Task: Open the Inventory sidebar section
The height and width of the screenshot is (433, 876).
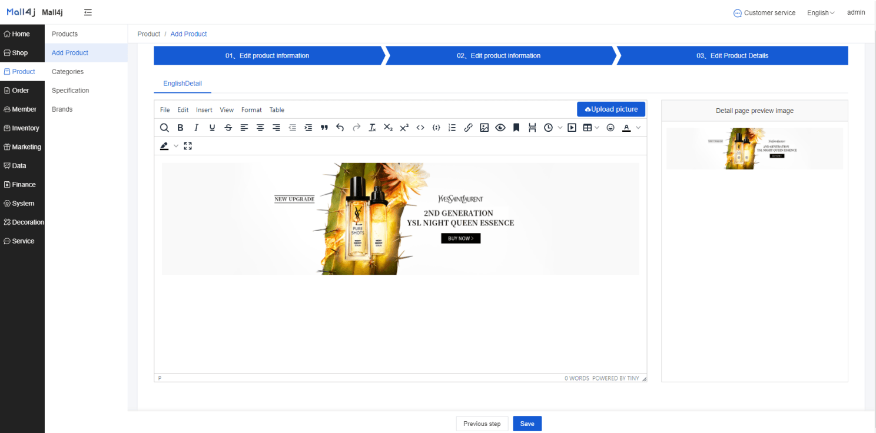Action: pos(22,128)
